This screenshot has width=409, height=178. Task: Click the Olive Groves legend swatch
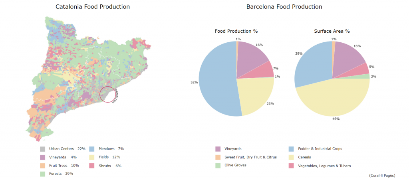click(x=218, y=165)
